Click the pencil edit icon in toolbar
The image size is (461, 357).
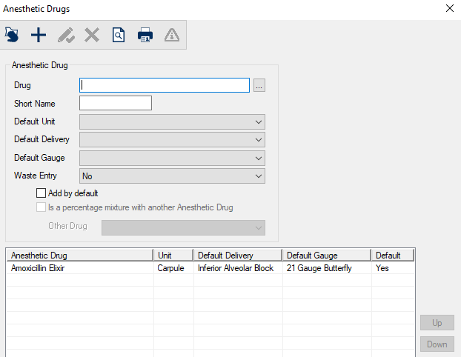click(65, 34)
